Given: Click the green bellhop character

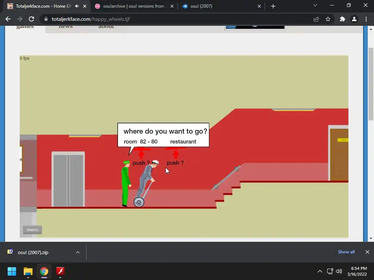Looking at the screenshot, I should (x=126, y=183).
